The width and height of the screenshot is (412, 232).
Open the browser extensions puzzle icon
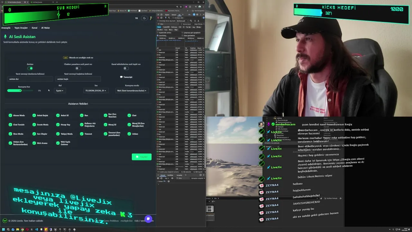(190, 7)
